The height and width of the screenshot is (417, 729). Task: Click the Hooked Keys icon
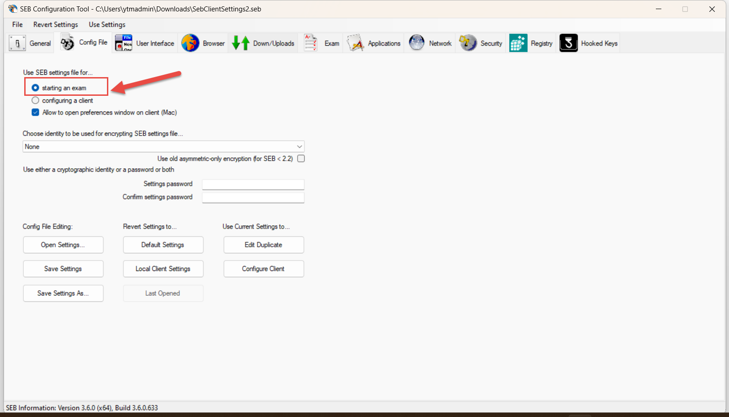tap(569, 43)
